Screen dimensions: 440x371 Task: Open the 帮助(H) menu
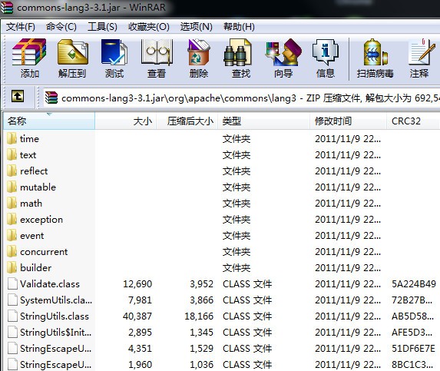pos(239,27)
